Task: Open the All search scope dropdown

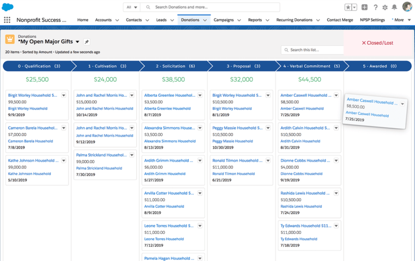Action: (x=132, y=7)
